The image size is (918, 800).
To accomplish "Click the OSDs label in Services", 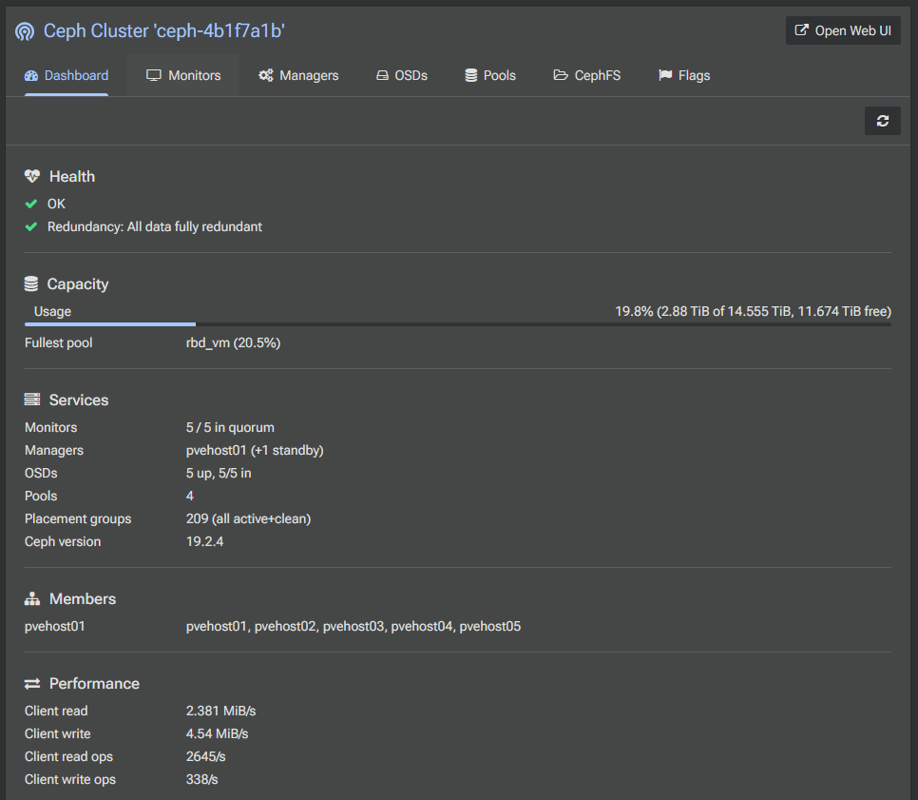I will [x=41, y=473].
